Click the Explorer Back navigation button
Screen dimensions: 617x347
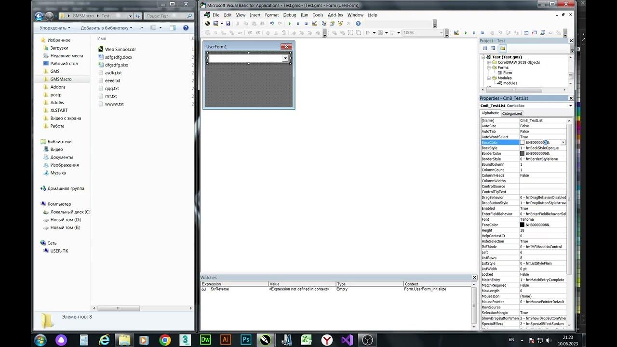[x=40, y=16]
